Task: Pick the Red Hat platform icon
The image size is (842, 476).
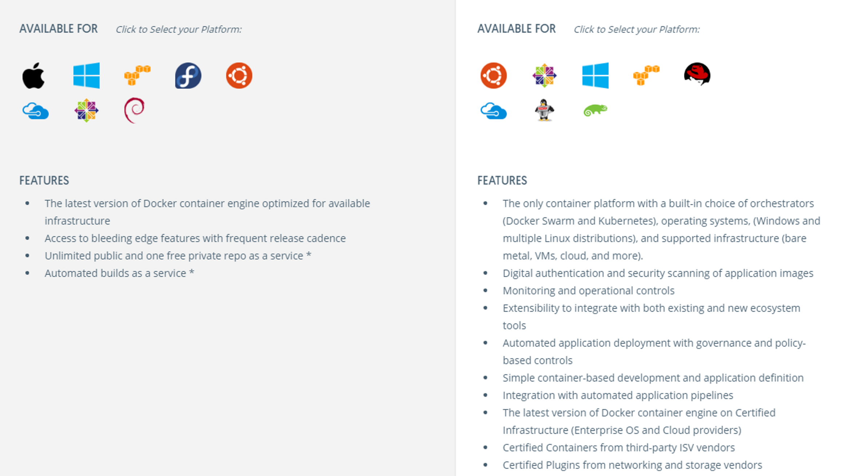Action: 697,74
